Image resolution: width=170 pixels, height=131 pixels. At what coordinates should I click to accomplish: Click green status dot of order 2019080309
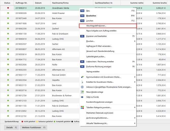(x=8, y=13)
